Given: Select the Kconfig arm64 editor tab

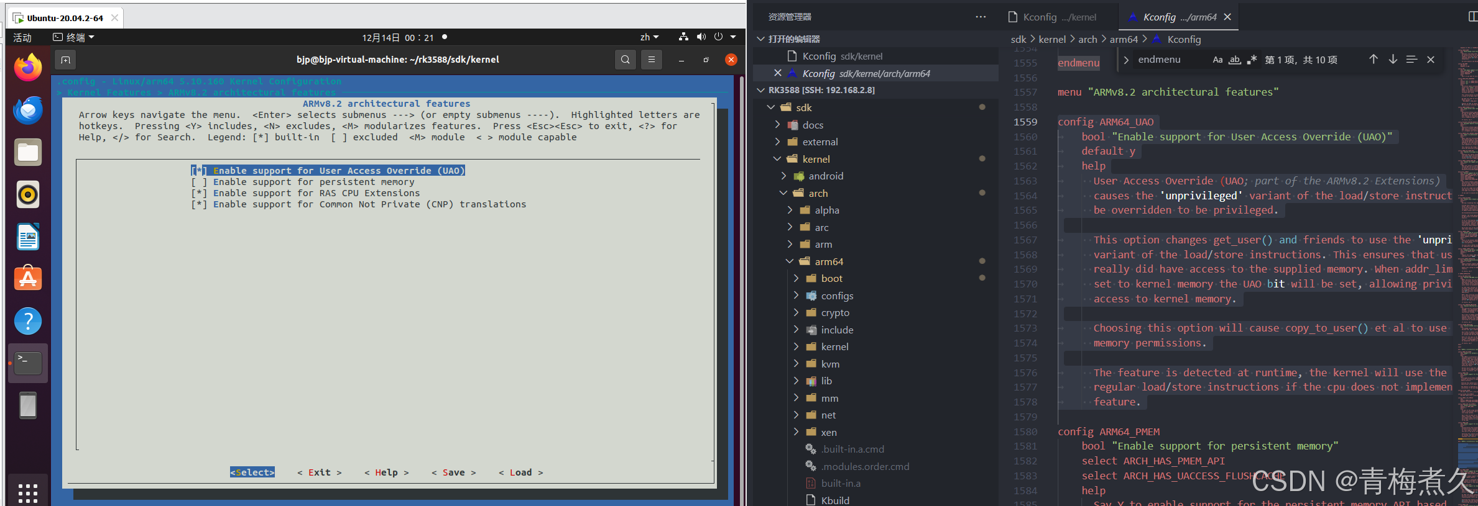Looking at the screenshot, I should [1178, 17].
